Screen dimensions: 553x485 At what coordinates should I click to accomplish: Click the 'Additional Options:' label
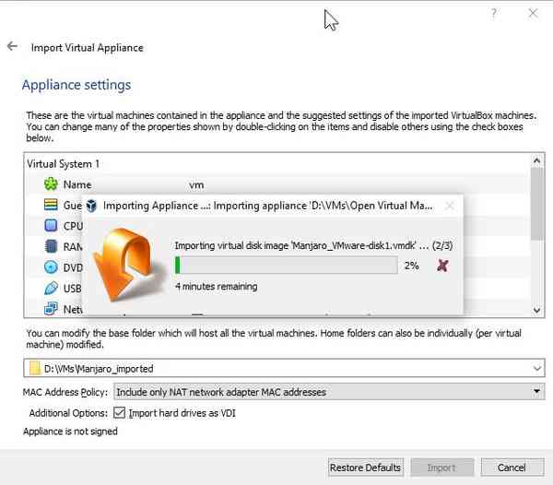[68, 413]
